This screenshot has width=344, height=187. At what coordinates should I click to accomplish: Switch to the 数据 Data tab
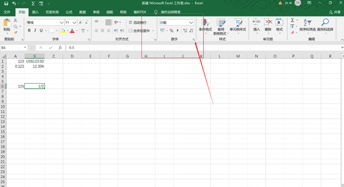(83, 12)
